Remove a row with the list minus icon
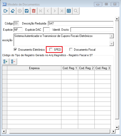The width and height of the screenshot is (121, 136). (x=13, y=61)
